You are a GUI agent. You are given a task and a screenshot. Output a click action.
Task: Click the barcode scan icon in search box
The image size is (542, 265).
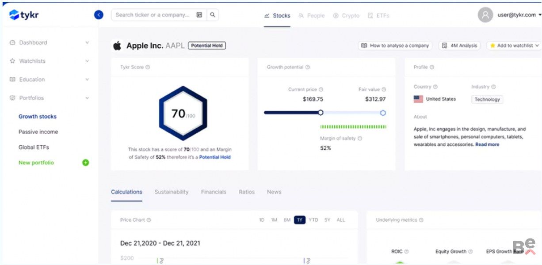point(199,15)
